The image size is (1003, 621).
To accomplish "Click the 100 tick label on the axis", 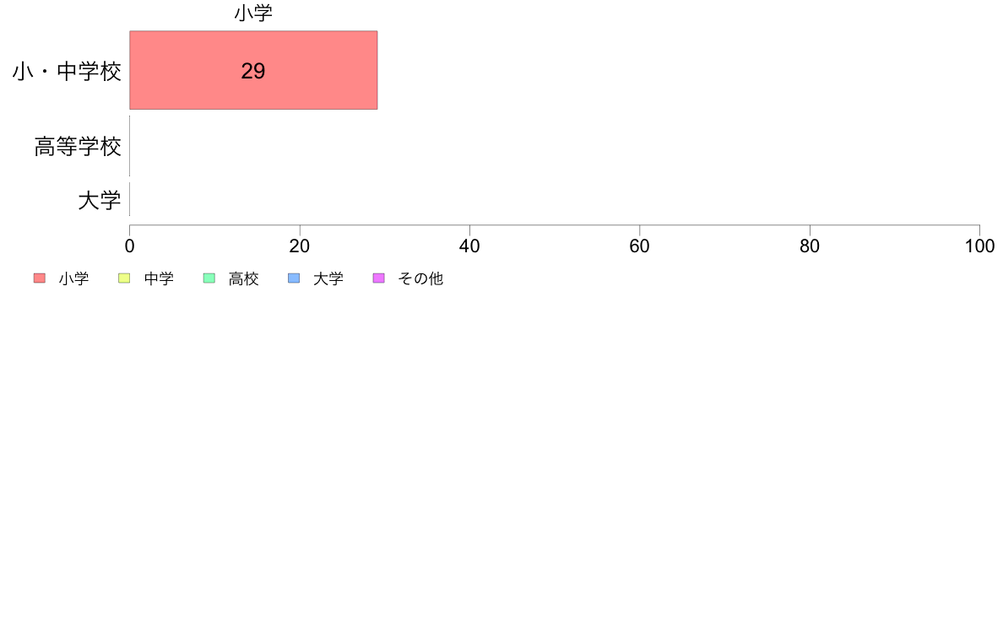I will (979, 246).
